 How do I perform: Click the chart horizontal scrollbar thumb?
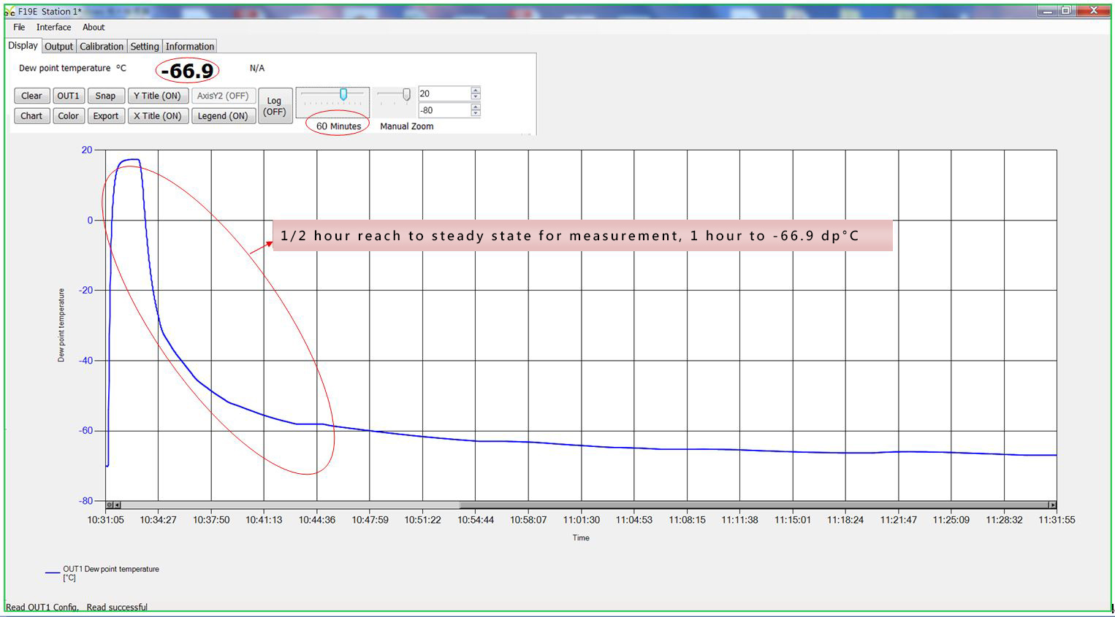[753, 505]
